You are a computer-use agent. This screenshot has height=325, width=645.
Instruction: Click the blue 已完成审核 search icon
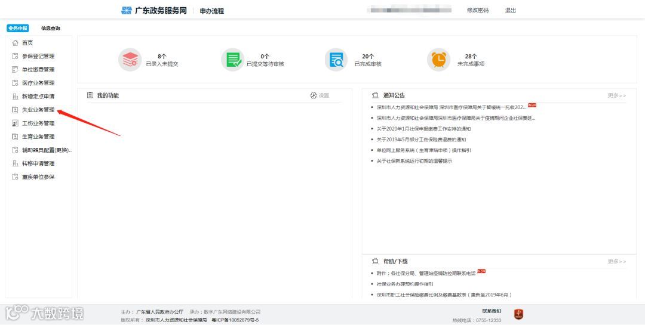point(336,60)
